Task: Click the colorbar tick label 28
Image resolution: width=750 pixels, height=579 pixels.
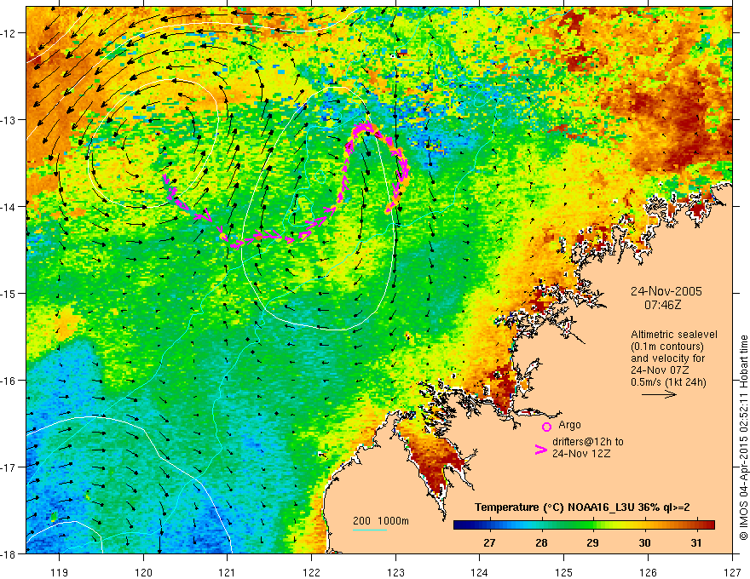Action: coord(541,542)
